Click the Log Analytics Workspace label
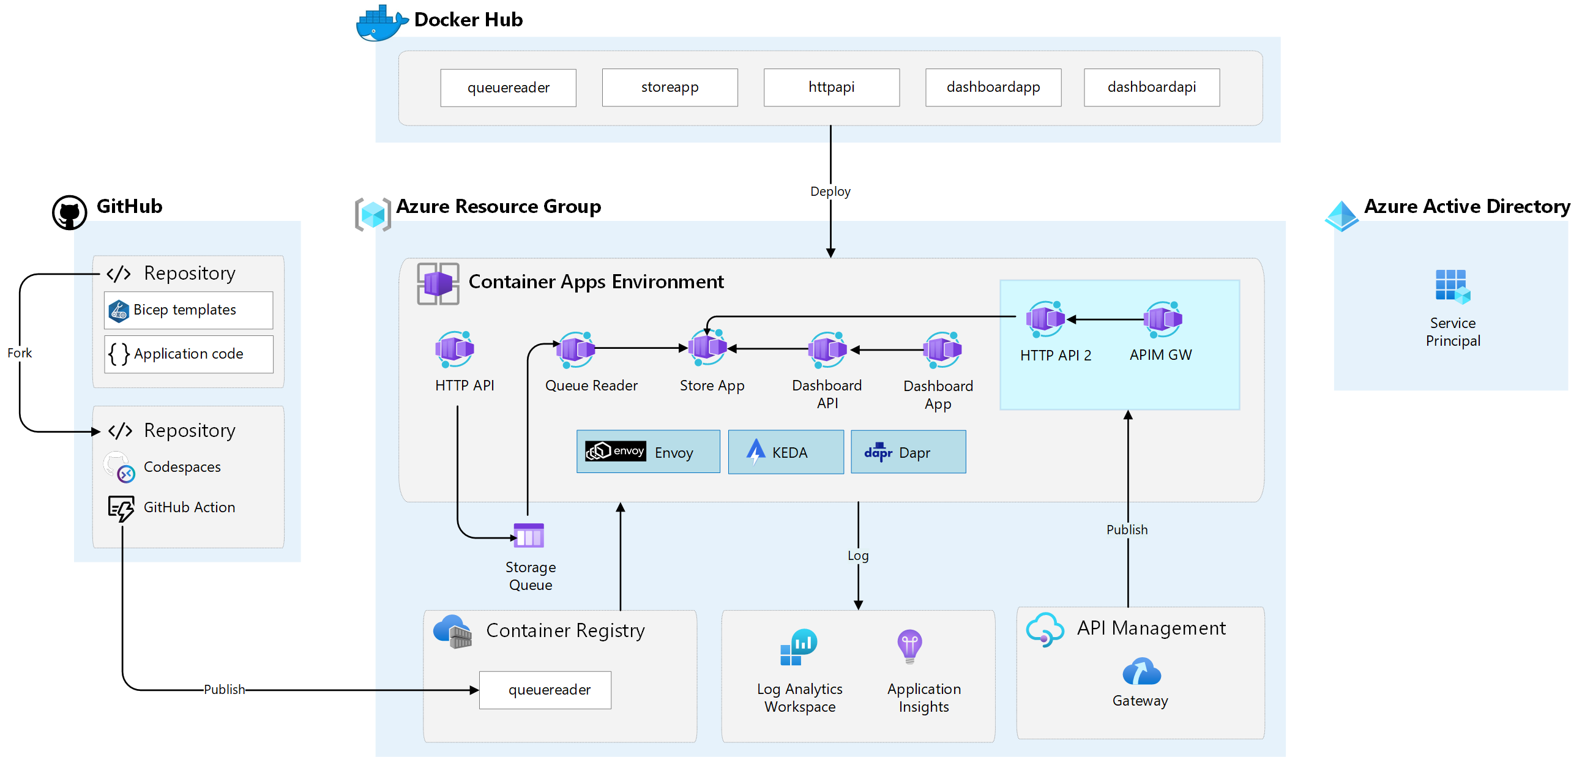Screen dimensions: 1582x757 (x=799, y=698)
